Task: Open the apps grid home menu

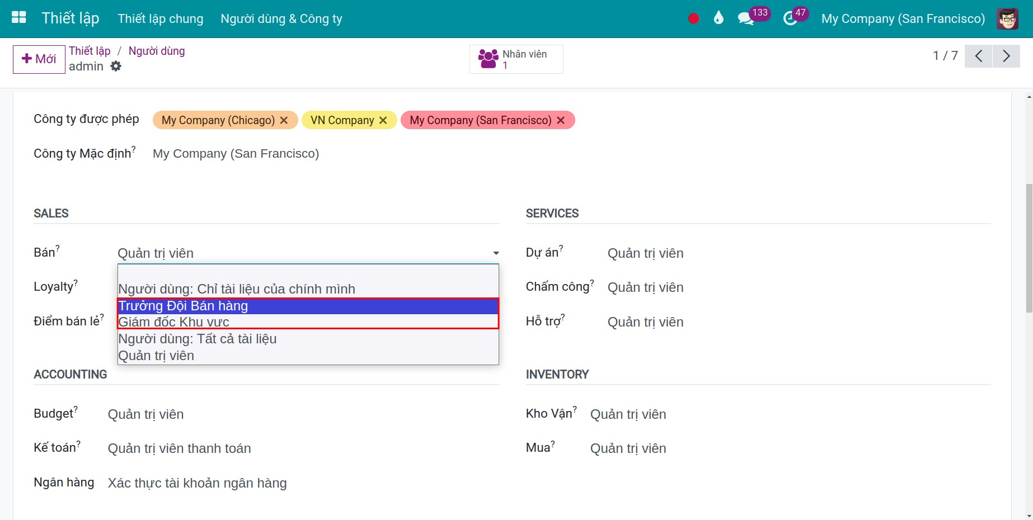Action: click(x=19, y=18)
